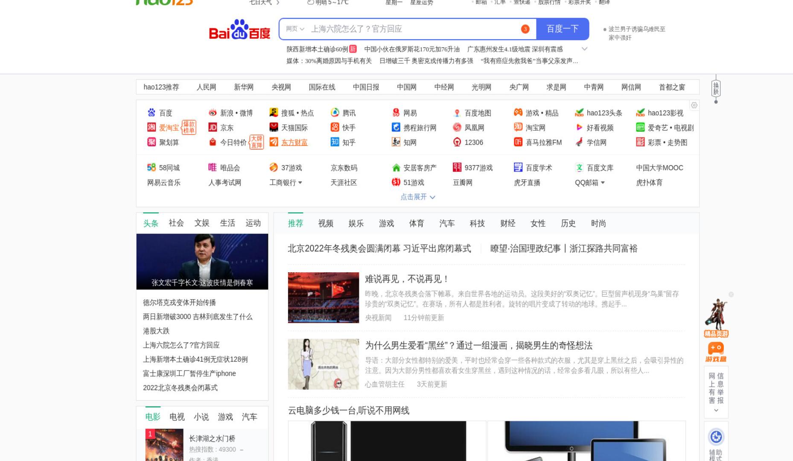Viewport: 793px width, 461px height.
Task: Open the 网页 search type dropdown
Action: pyautogui.click(x=295, y=29)
